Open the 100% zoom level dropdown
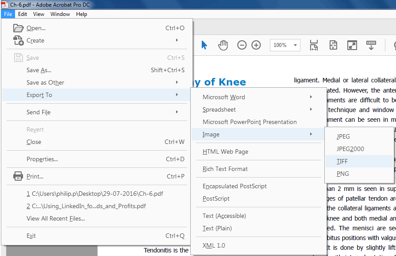Screen dimensions: 396x256 295,45
